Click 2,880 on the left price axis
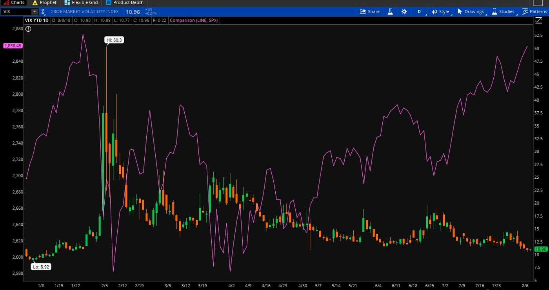549x290 pixels. [18, 29]
